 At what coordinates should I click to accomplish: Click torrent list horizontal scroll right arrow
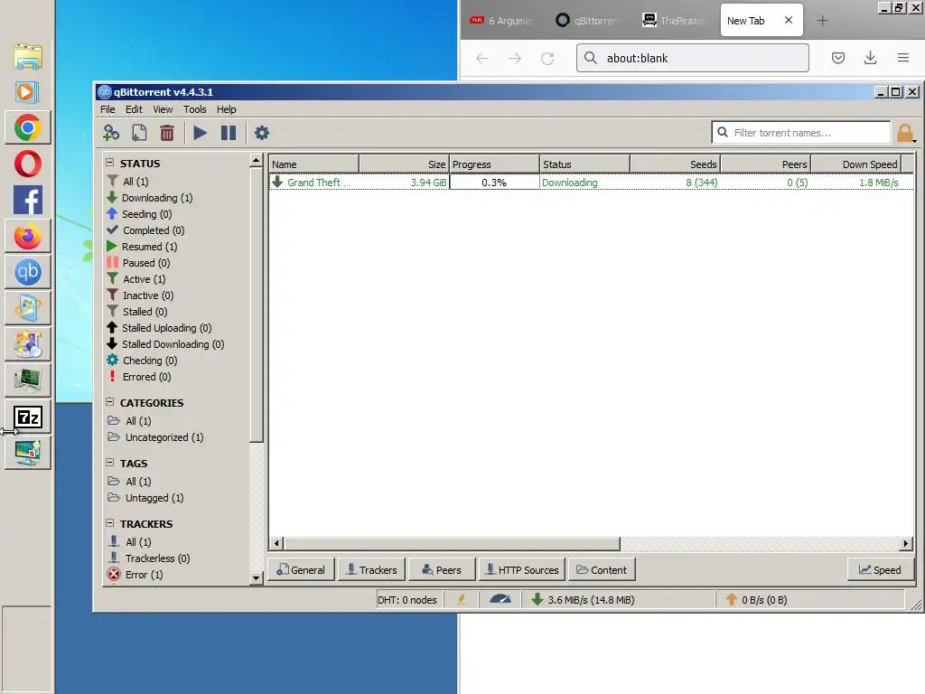[x=907, y=543]
